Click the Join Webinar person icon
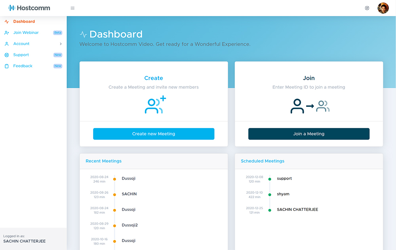Screen dimensions: 396x250 coord(7,33)
